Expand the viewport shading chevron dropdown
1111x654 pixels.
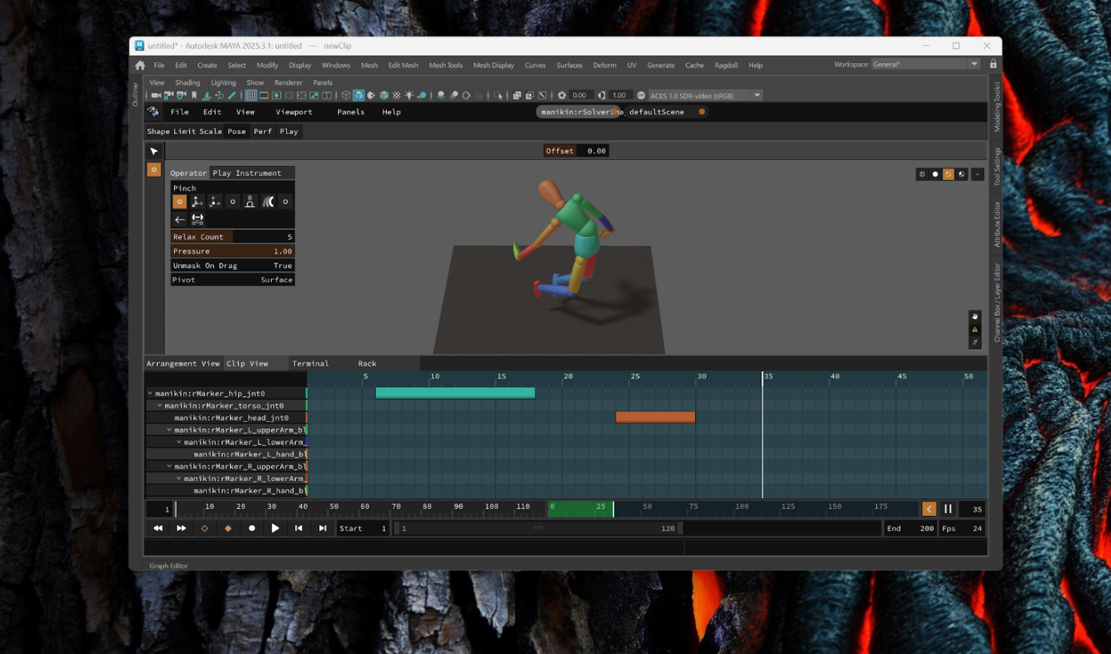977,175
